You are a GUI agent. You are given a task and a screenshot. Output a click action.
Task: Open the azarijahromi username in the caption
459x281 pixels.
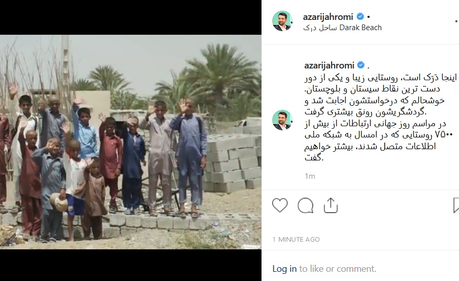click(329, 65)
